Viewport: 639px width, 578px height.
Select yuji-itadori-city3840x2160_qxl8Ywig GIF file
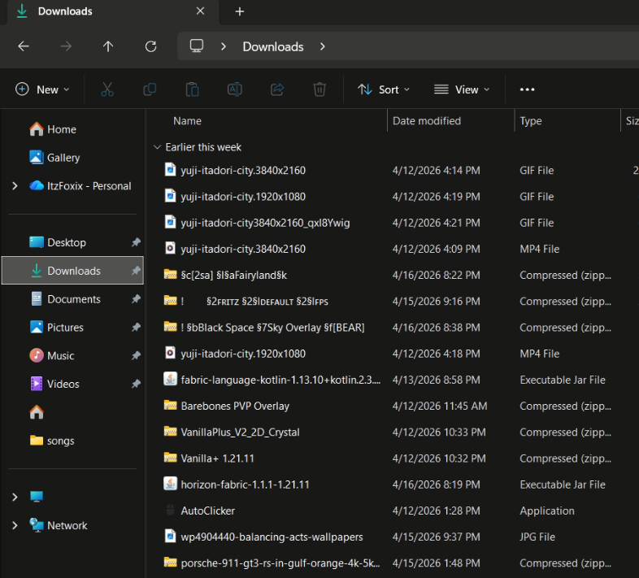tap(265, 223)
